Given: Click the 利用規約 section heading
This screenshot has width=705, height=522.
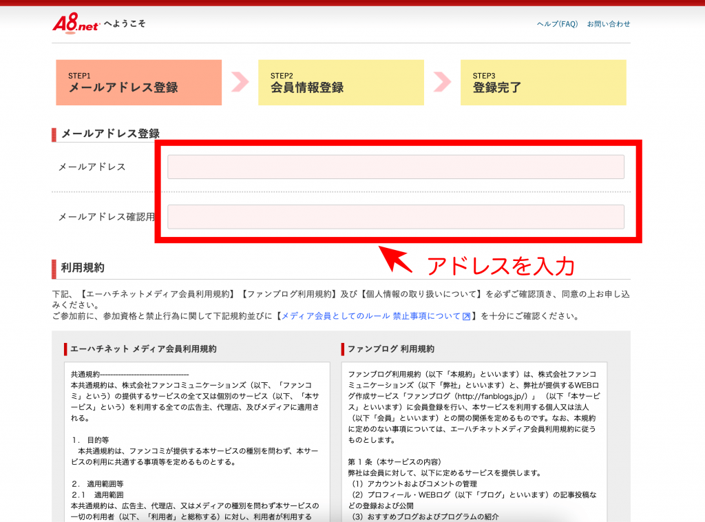Looking at the screenshot, I should pyautogui.click(x=83, y=267).
